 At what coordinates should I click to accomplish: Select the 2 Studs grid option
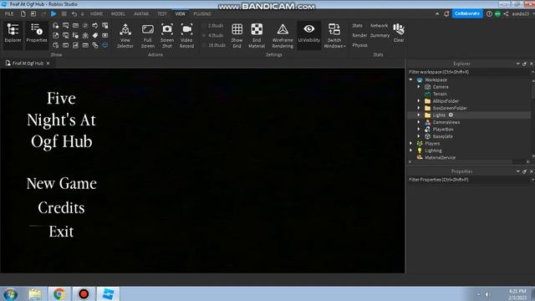(213, 26)
